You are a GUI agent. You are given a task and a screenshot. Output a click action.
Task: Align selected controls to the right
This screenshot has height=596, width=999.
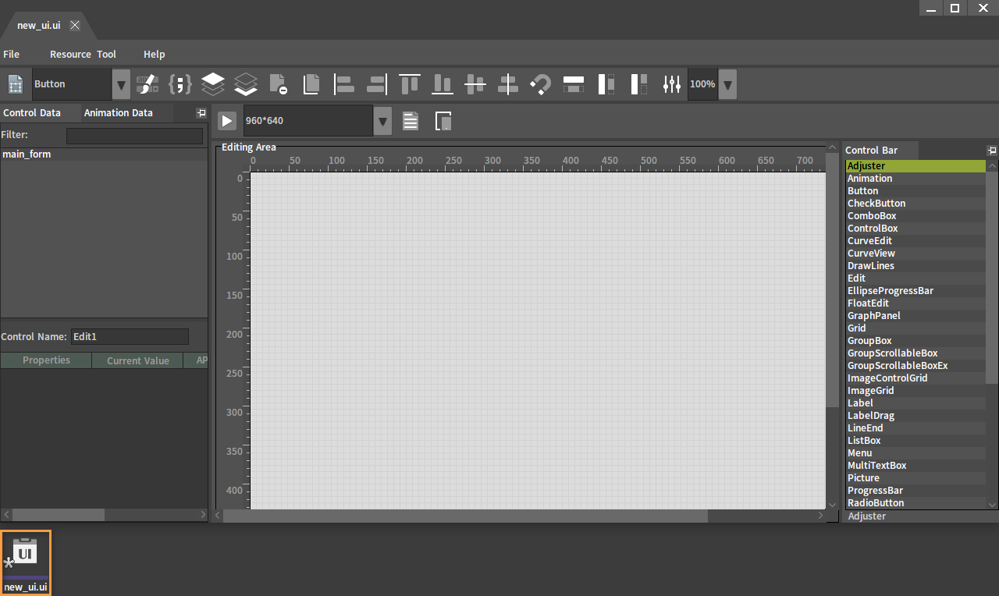click(377, 84)
